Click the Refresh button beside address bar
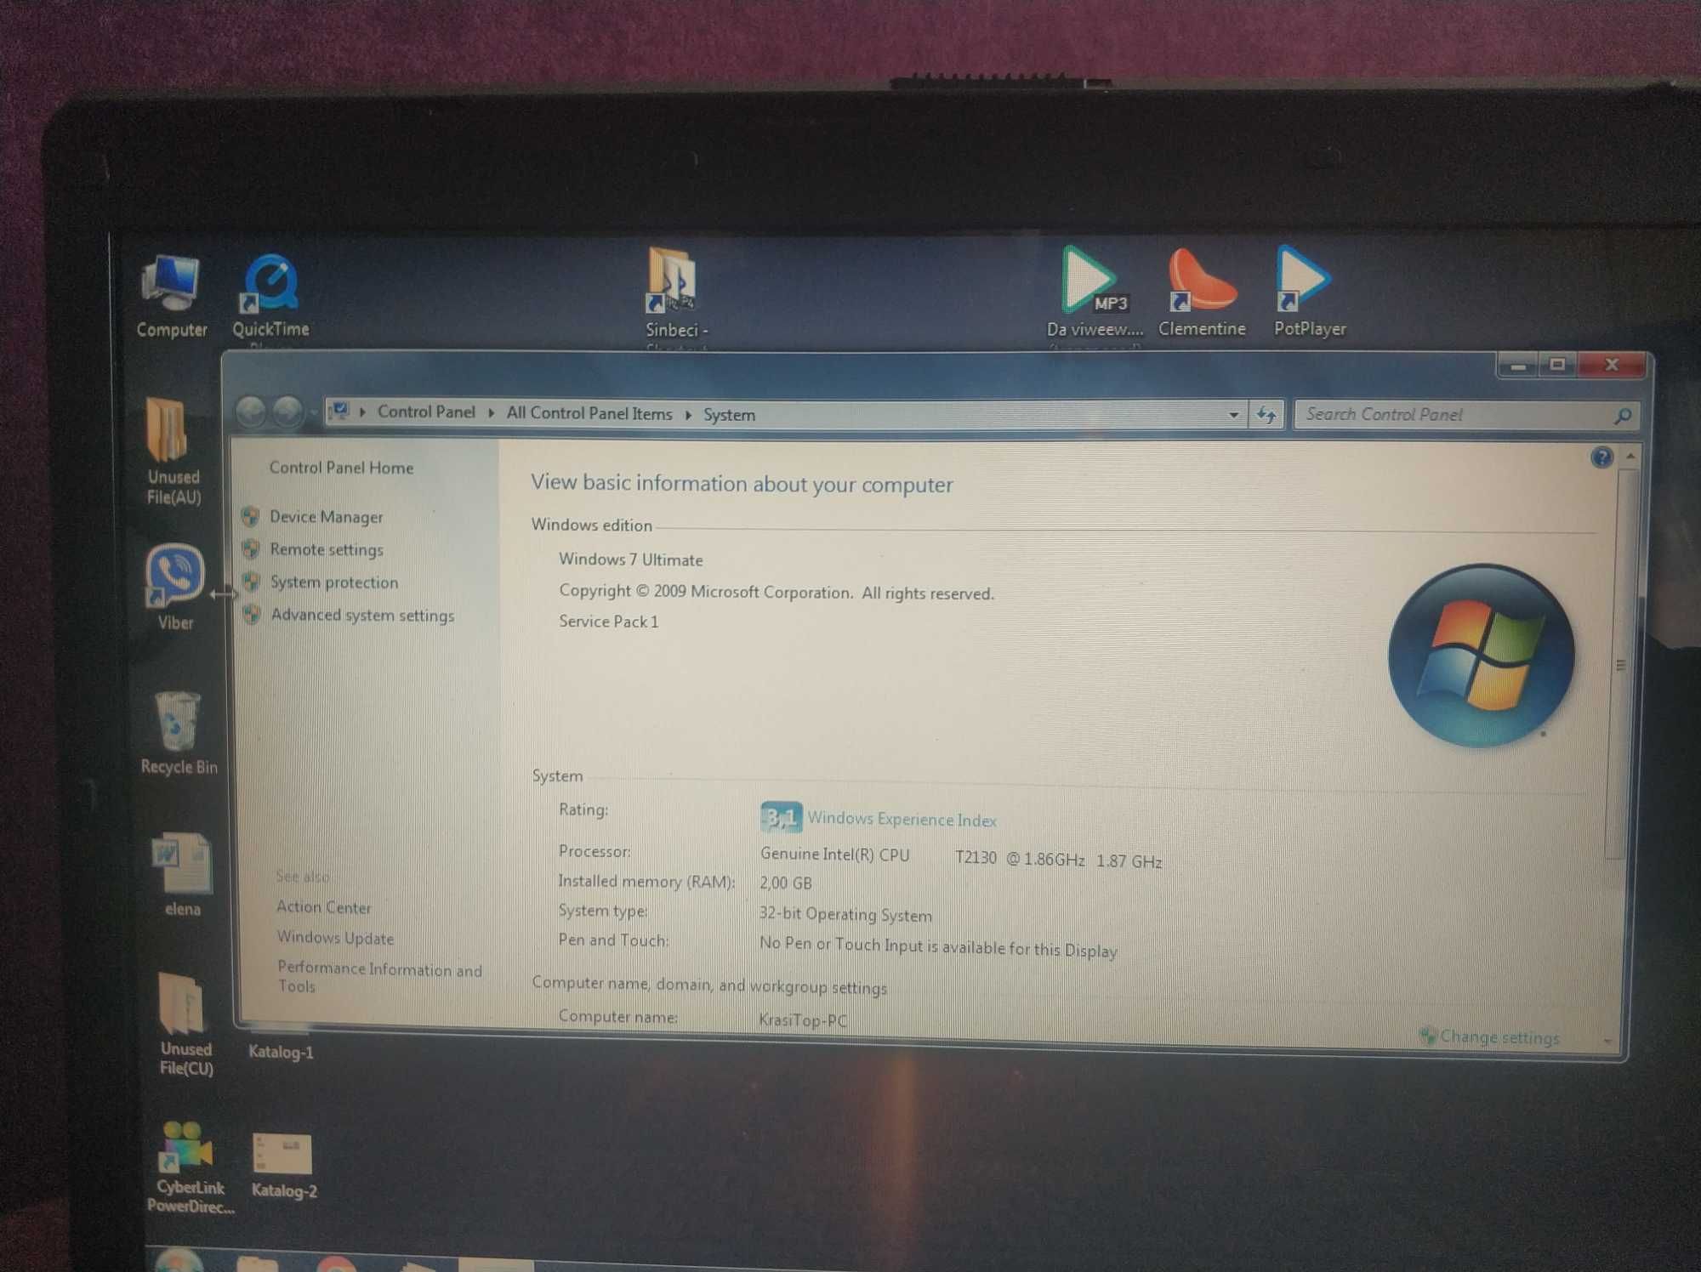Viewport: 1701px width, 1272px height. [1266, 415]
